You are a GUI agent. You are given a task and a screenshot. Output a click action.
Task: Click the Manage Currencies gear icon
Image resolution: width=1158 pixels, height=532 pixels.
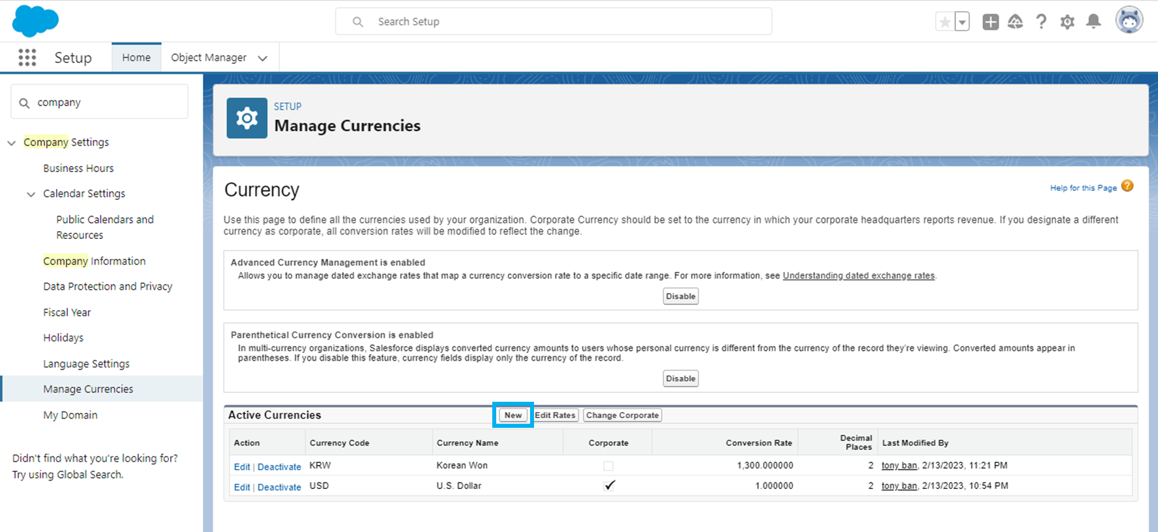pos(247,118)
